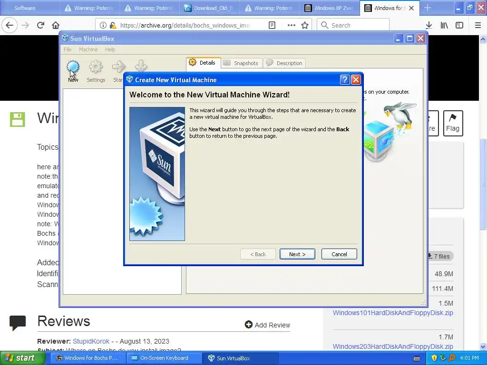Toggle reader view icon in address bar
487x365 pixels.
(x=272, y=26)
